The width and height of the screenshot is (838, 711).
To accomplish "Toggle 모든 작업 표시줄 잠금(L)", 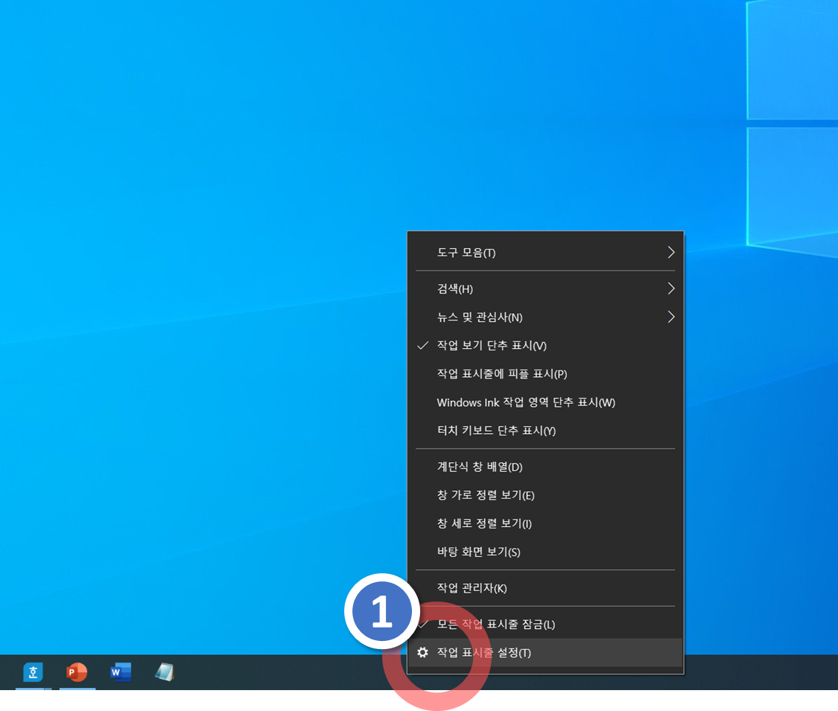I will pyautogui.click(x=545, y=624).
